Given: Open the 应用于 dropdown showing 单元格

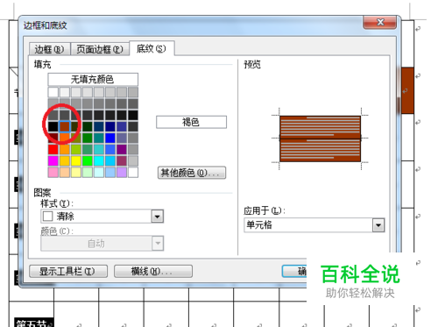Looking at the screenshot, I should click(x=378, y=225).
